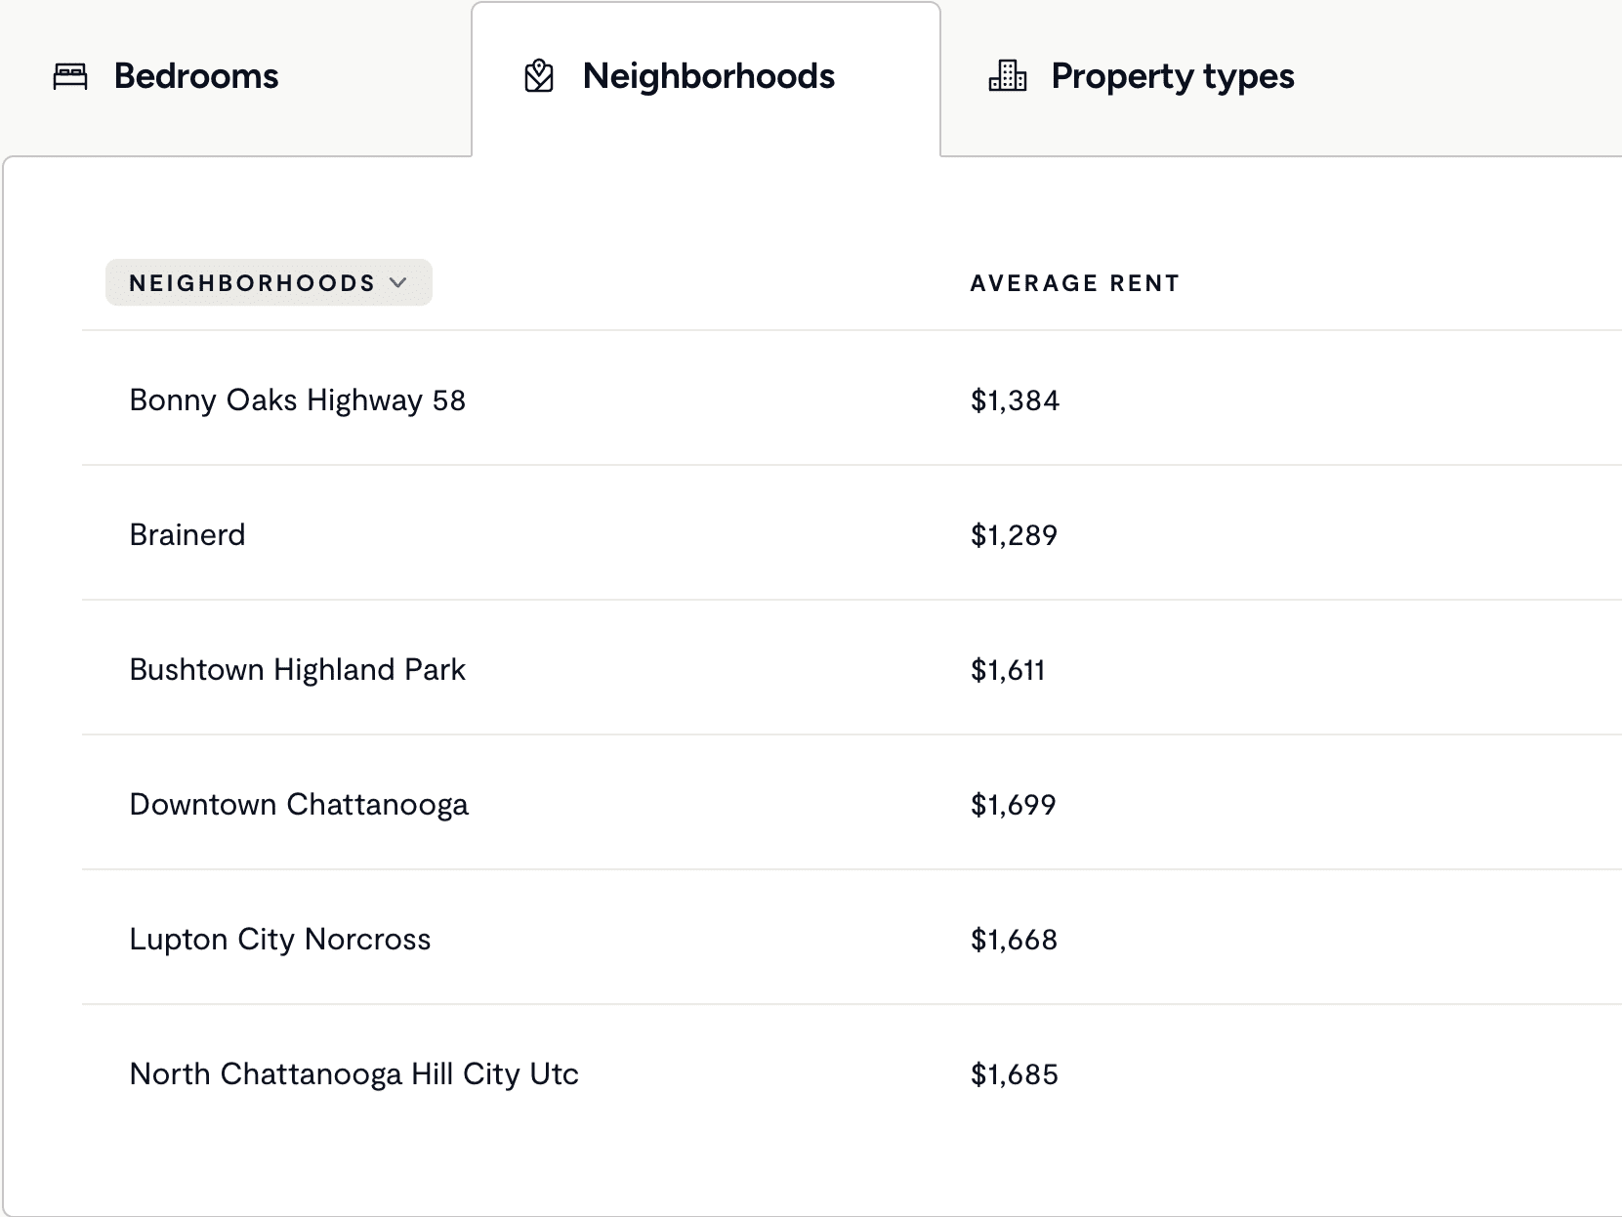This screenshot has width=1622, height=1217.
Task: Open Bonny Oaks Highway 58 neighborhood
Action: pyautogui.click(x=297, y=400)
